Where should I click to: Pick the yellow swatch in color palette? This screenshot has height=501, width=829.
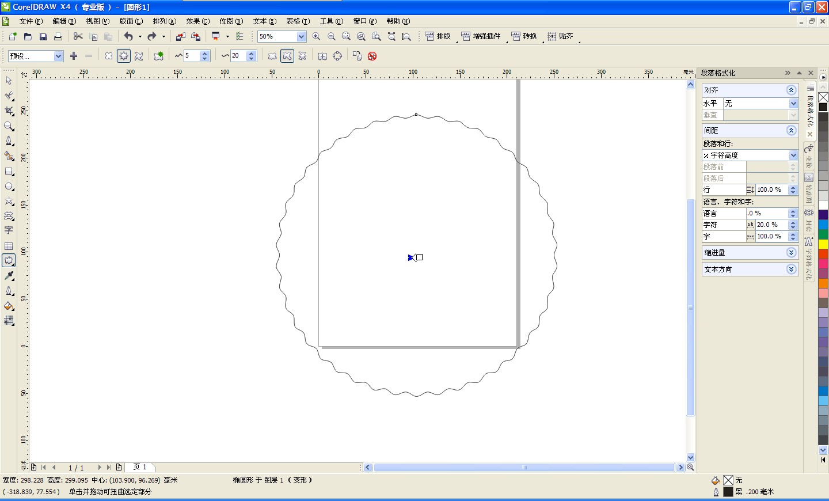click(x=823, y=244)
